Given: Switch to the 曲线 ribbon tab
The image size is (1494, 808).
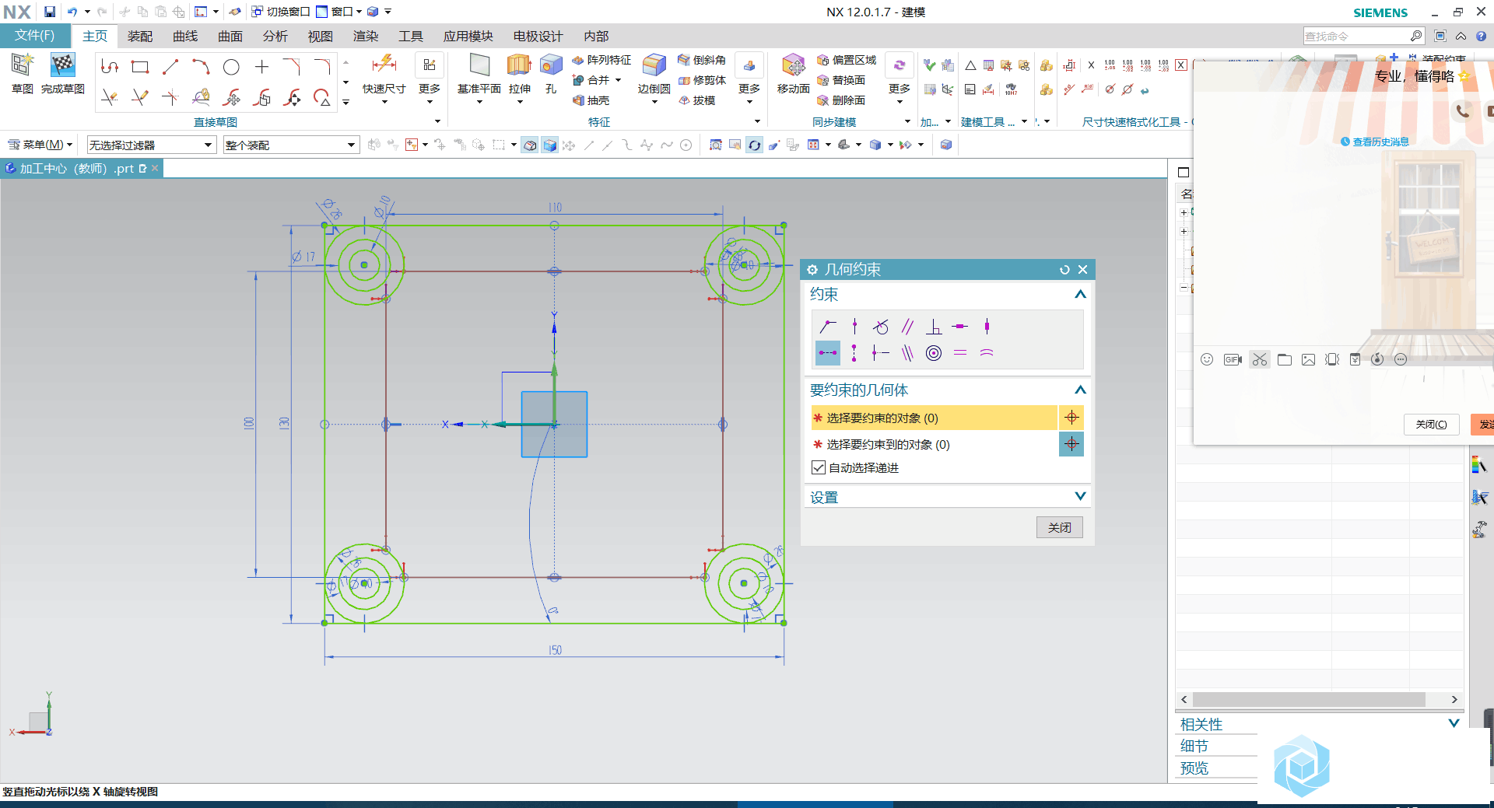Looking at the screenshot, I should (x=185, y=37).
